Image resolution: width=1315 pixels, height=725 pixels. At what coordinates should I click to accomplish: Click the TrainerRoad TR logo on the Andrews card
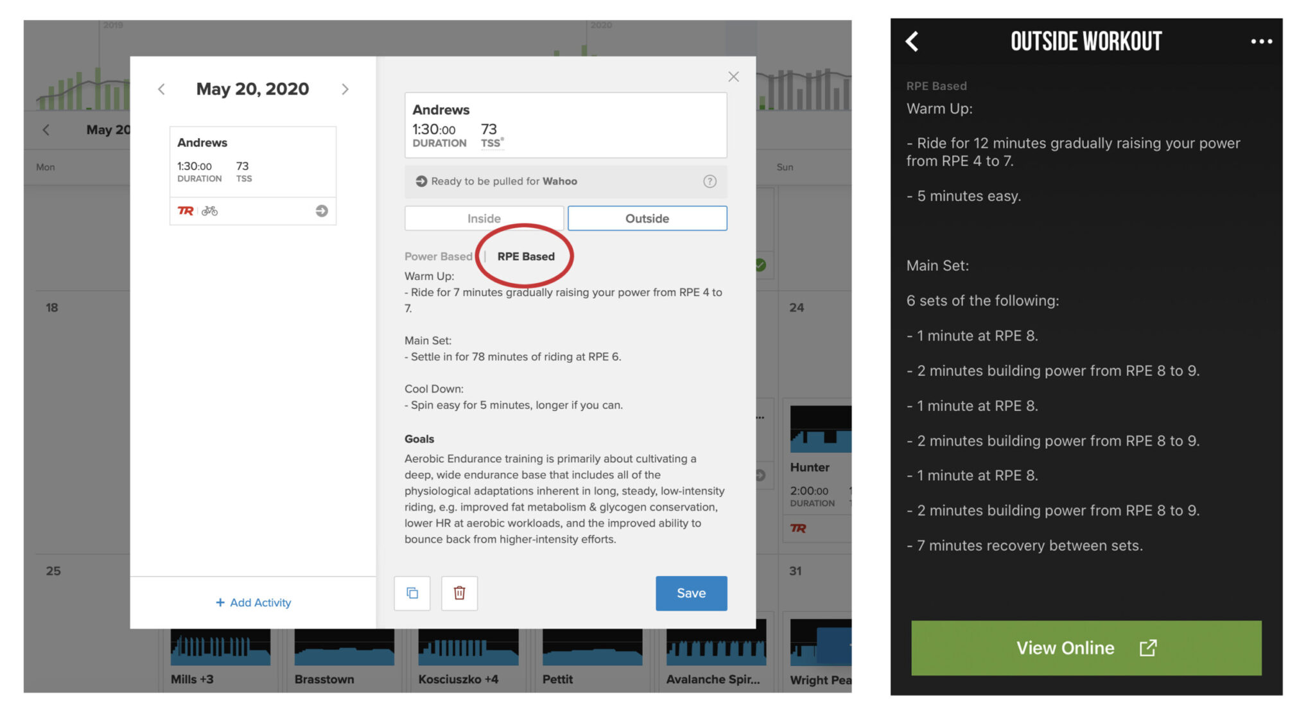(x=185, y=211)
